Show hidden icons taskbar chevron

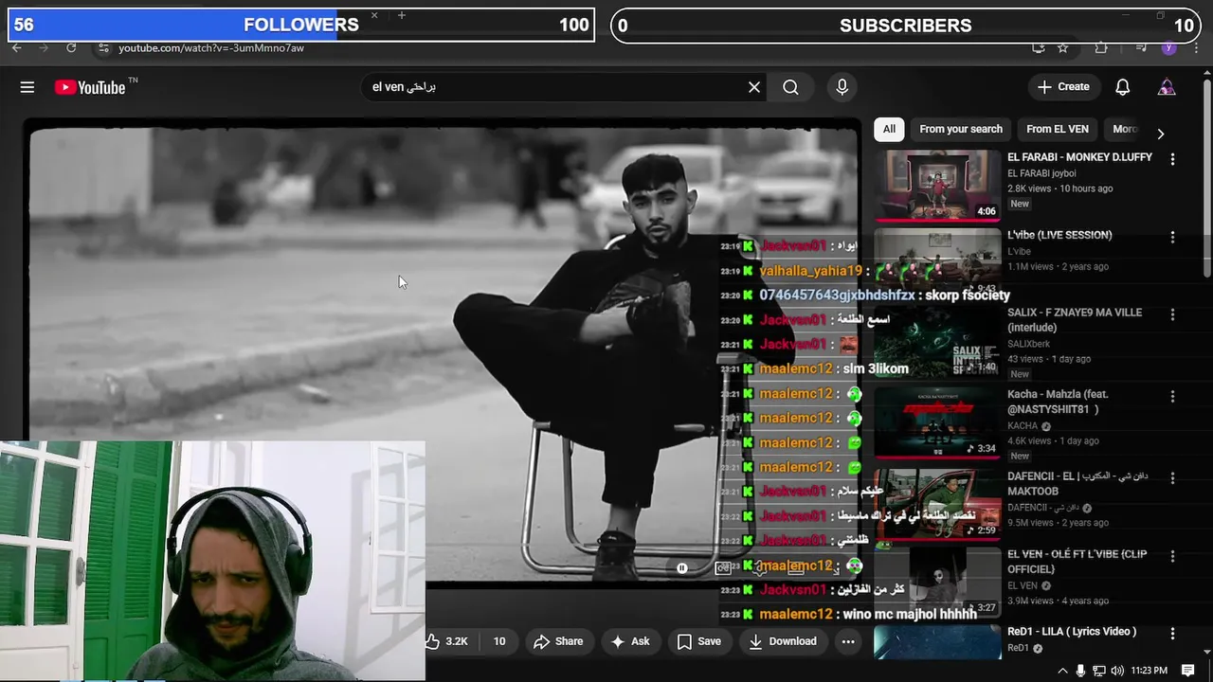pyautogui.click(x=1062, y=671)
